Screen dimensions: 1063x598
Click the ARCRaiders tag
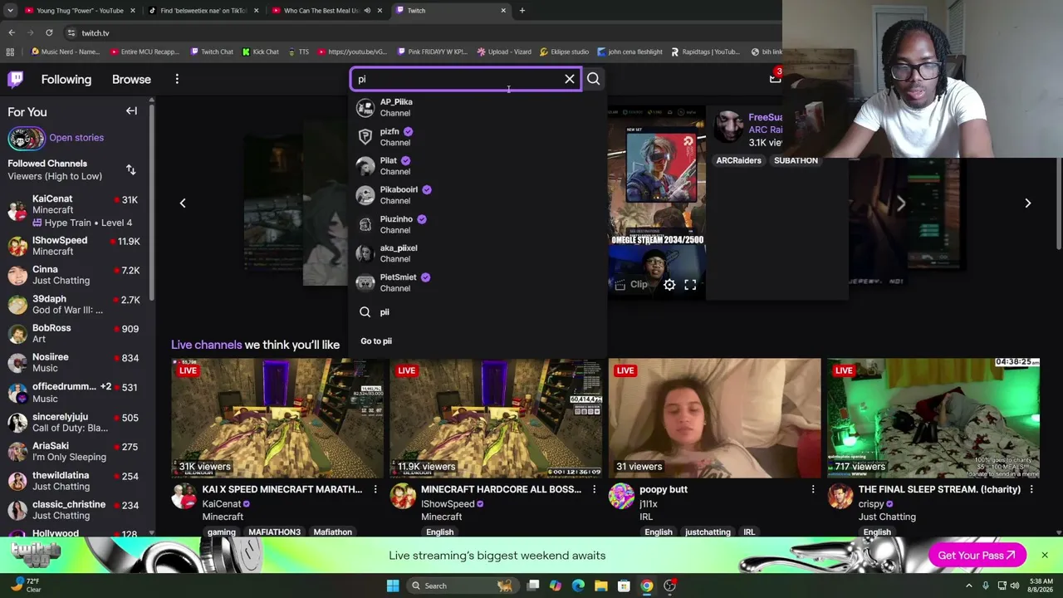[x=738, y=160]
